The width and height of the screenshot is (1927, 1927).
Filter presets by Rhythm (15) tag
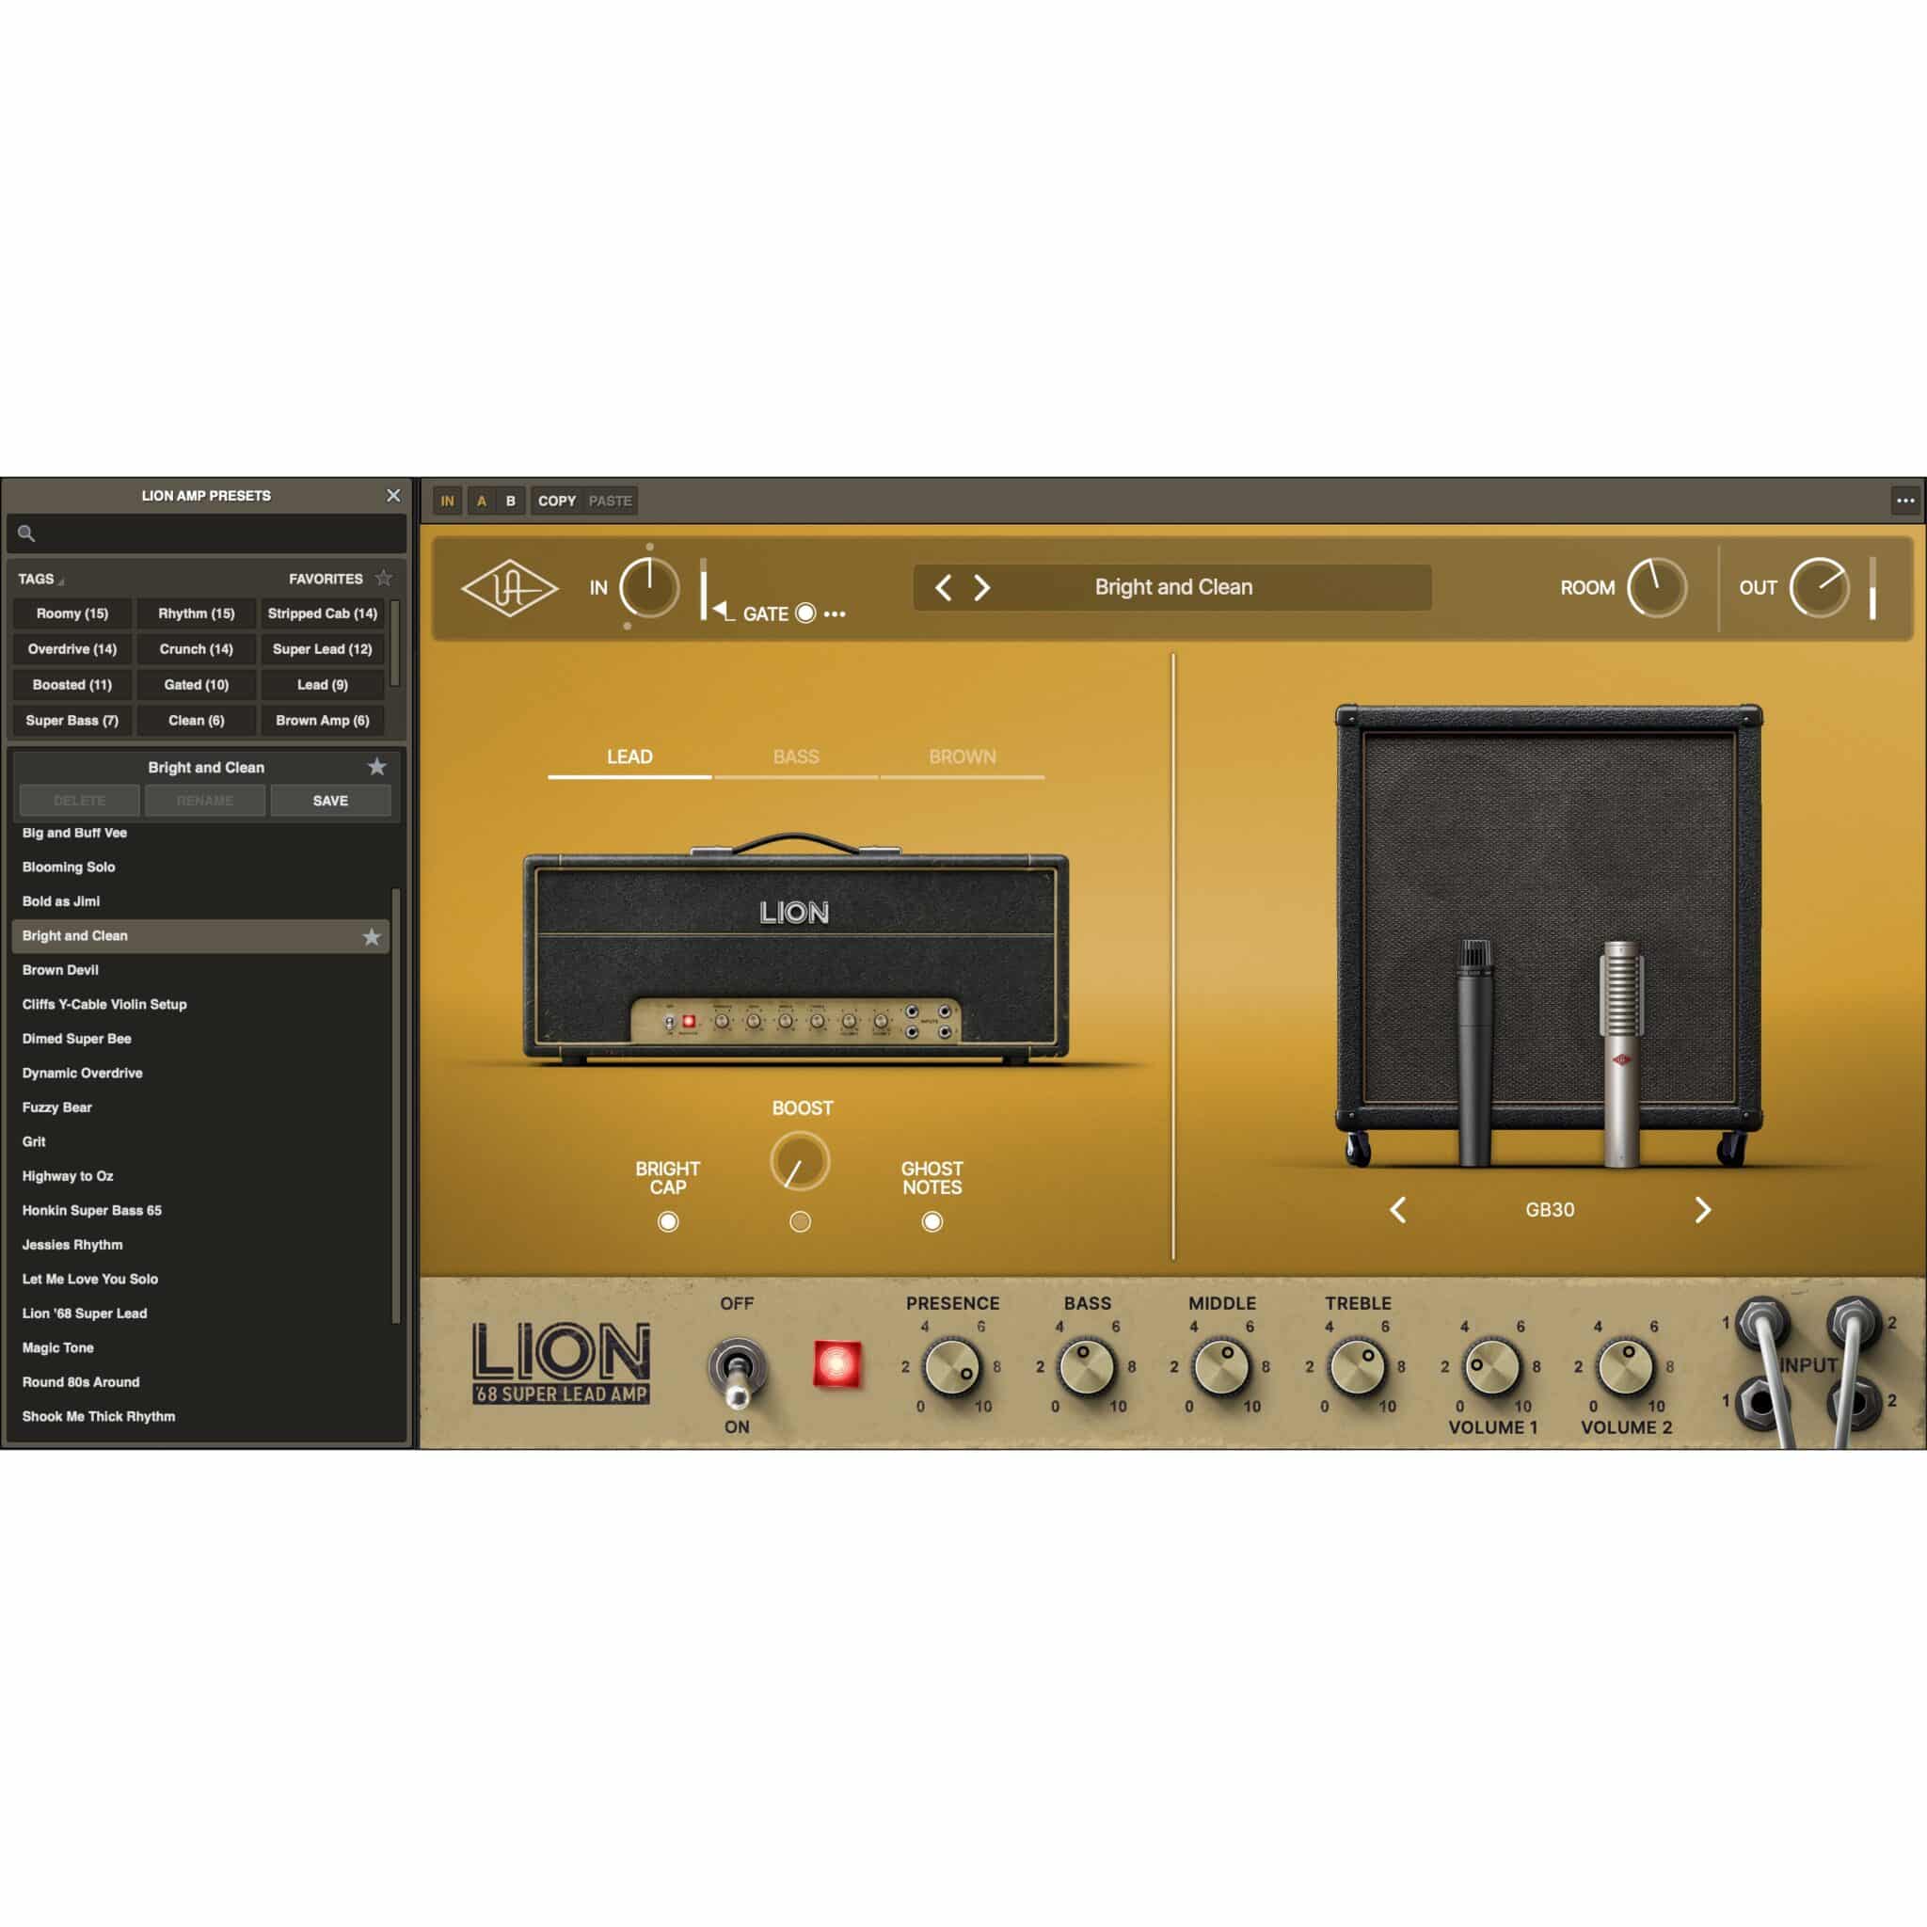[197, 613]
